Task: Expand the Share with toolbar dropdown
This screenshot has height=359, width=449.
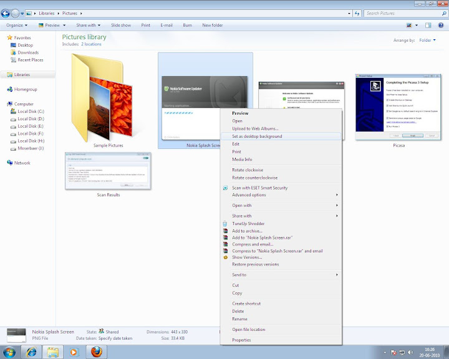Action: pyautogui.click(x=89, y=26)
